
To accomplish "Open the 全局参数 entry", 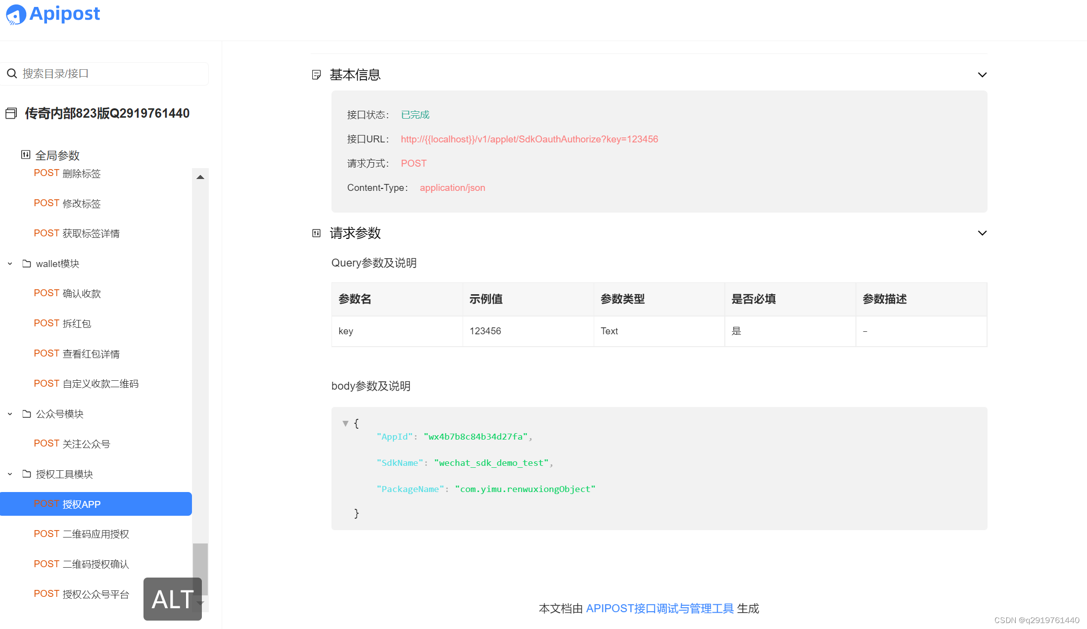I will point(57,155).
